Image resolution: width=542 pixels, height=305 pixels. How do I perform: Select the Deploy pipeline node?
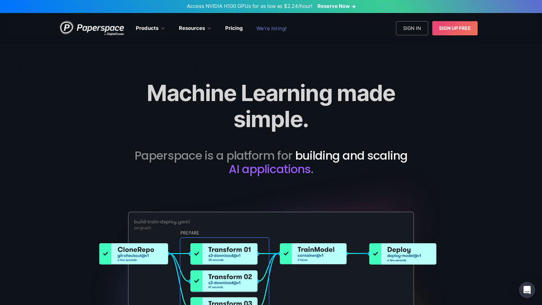click(402, 254)
